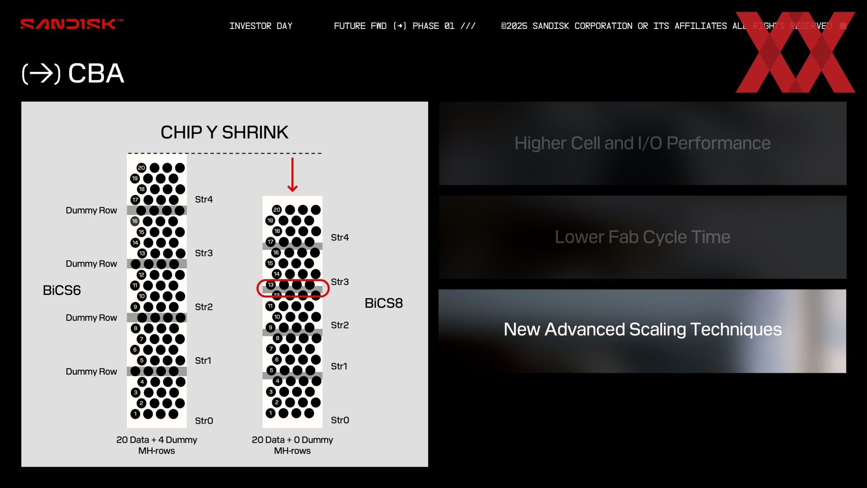The width and height of the screenshot is (867, 488).
Task: Click circle number 20 in the BiCS6 column
Action: pyautogui.click(x=141, y=168)
